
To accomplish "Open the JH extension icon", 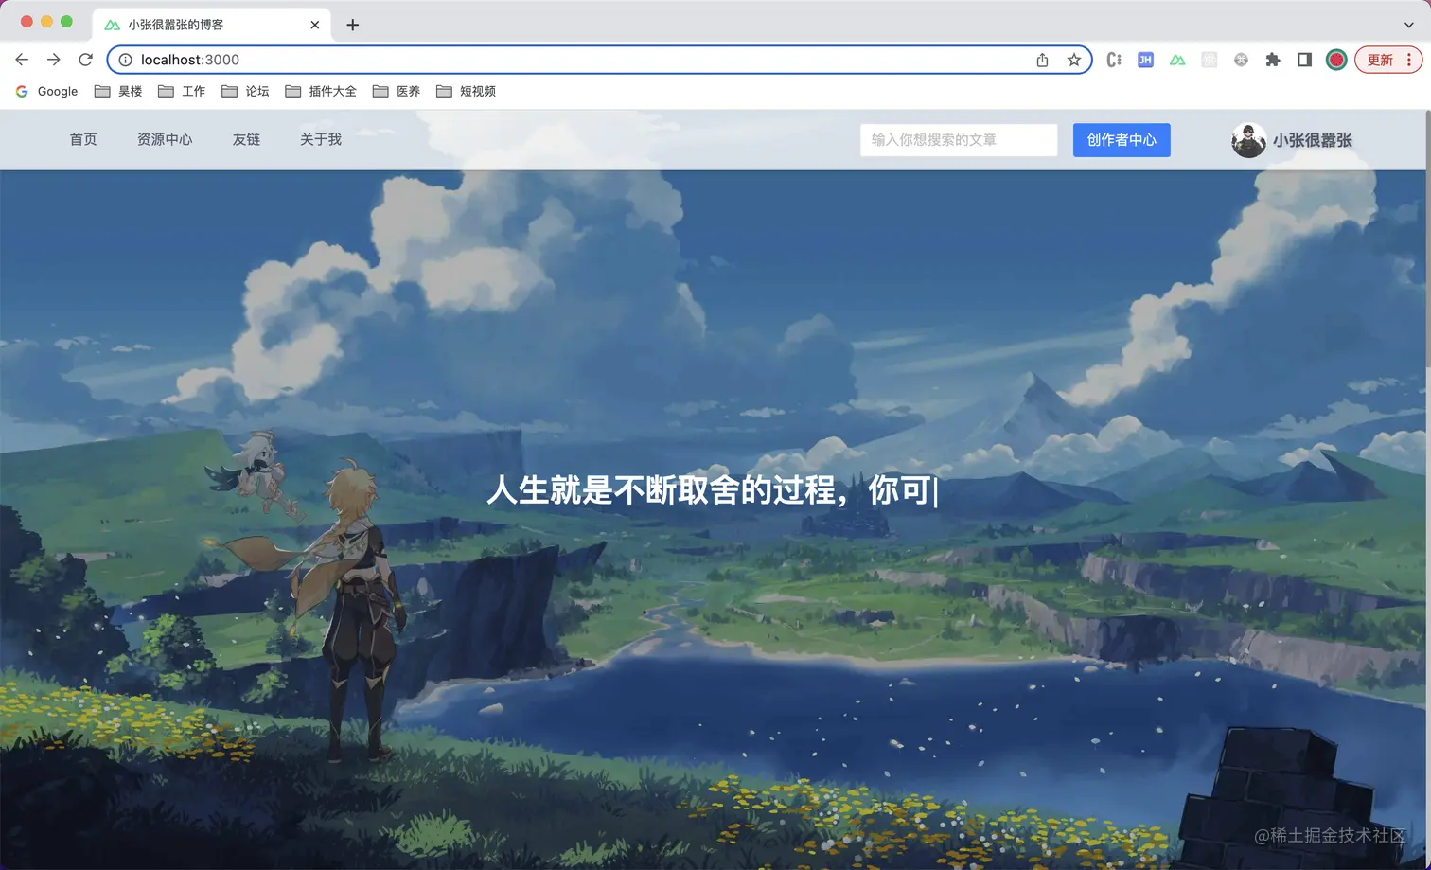I will [1145, 60].
